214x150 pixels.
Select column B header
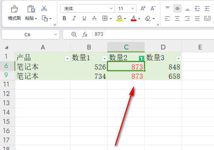point(89,47)
